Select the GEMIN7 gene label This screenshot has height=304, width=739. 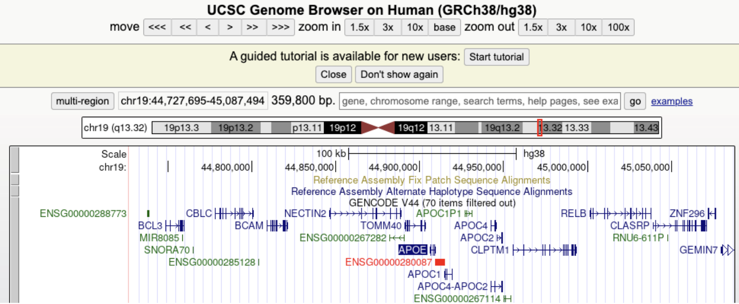pyautogui.click(x=698, y=250)
